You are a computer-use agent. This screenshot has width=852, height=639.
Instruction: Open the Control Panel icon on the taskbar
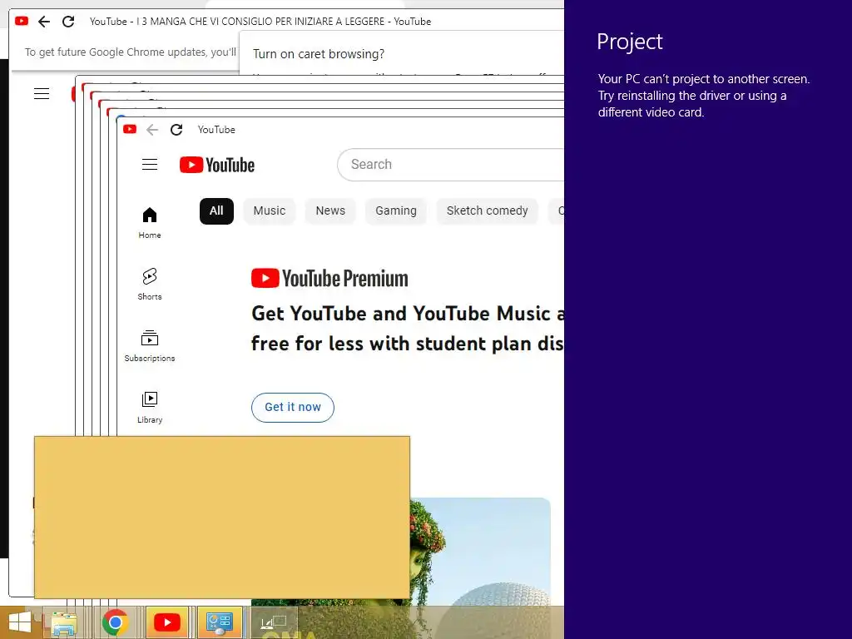(220, 622)
